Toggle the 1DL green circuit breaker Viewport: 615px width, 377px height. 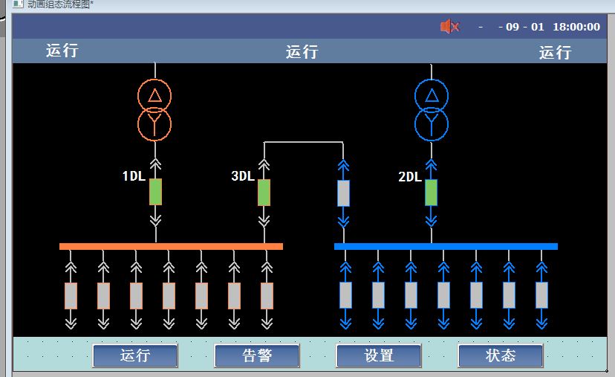point(155,192)
